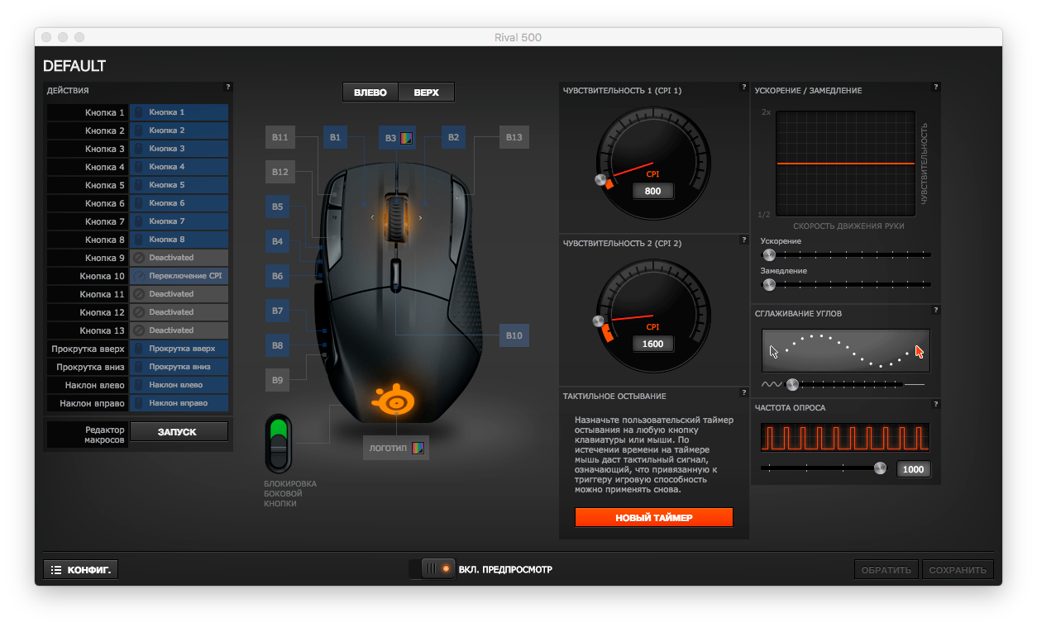This screenshot has width=1037, height=627.
Task: Open the blue Наклон вправо action box
Action: [x=179, y=403]
